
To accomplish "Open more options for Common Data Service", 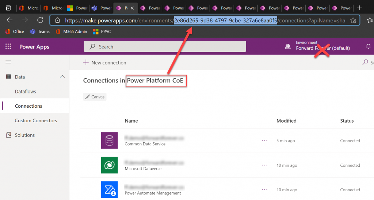I will (265, 141).
